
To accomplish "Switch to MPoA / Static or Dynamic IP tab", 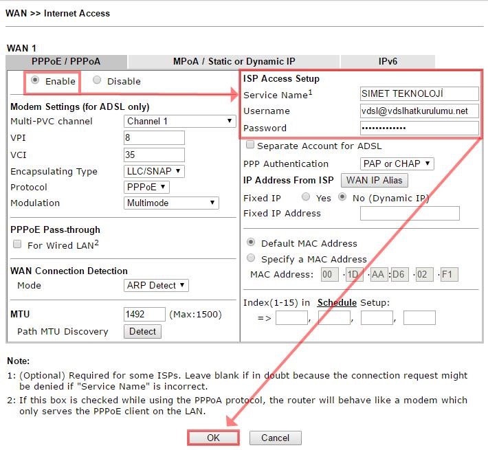I will coord(234,61).
